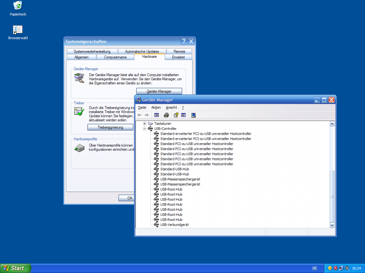Open the ? help menu in Geräte-Manager
Viewport: 365px width, 273px height.
point(183,107)
